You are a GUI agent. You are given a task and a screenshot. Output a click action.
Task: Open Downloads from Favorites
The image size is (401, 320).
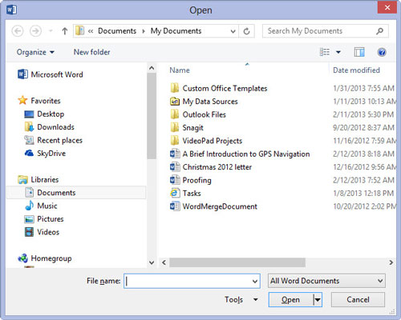tap(49, 127)
